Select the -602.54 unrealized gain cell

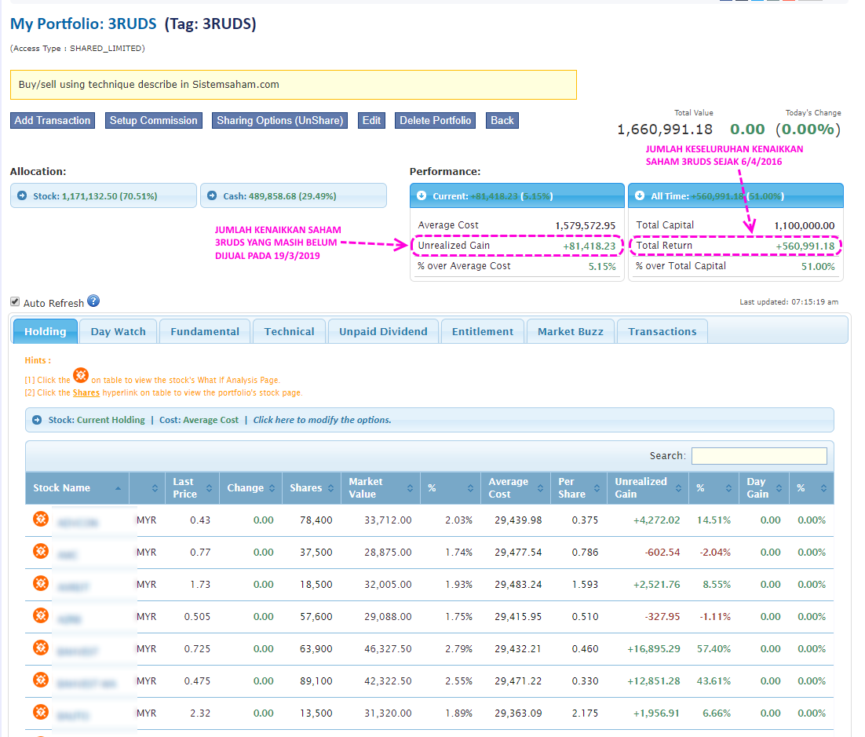[x=662, y=553]
